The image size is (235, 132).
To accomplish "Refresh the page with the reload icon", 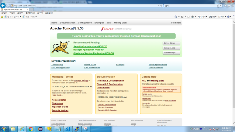I will coord(161,6).
